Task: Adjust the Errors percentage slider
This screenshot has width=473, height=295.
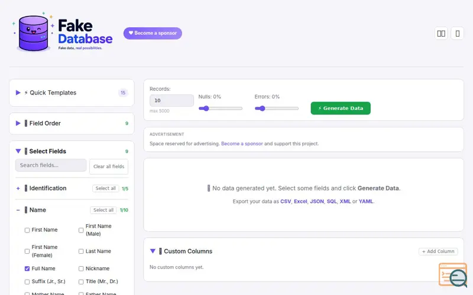Action: (277, 109)
